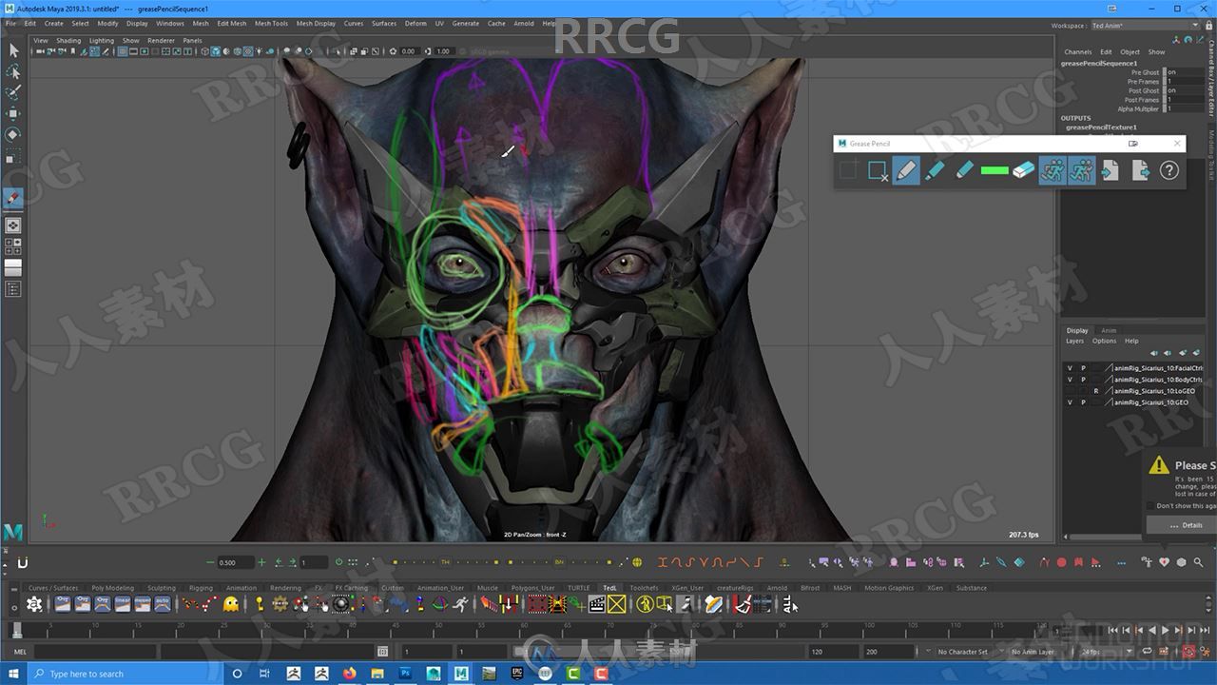
Task: Click the Pac-Man ghost shelf icon
Action: click(231, 604)
